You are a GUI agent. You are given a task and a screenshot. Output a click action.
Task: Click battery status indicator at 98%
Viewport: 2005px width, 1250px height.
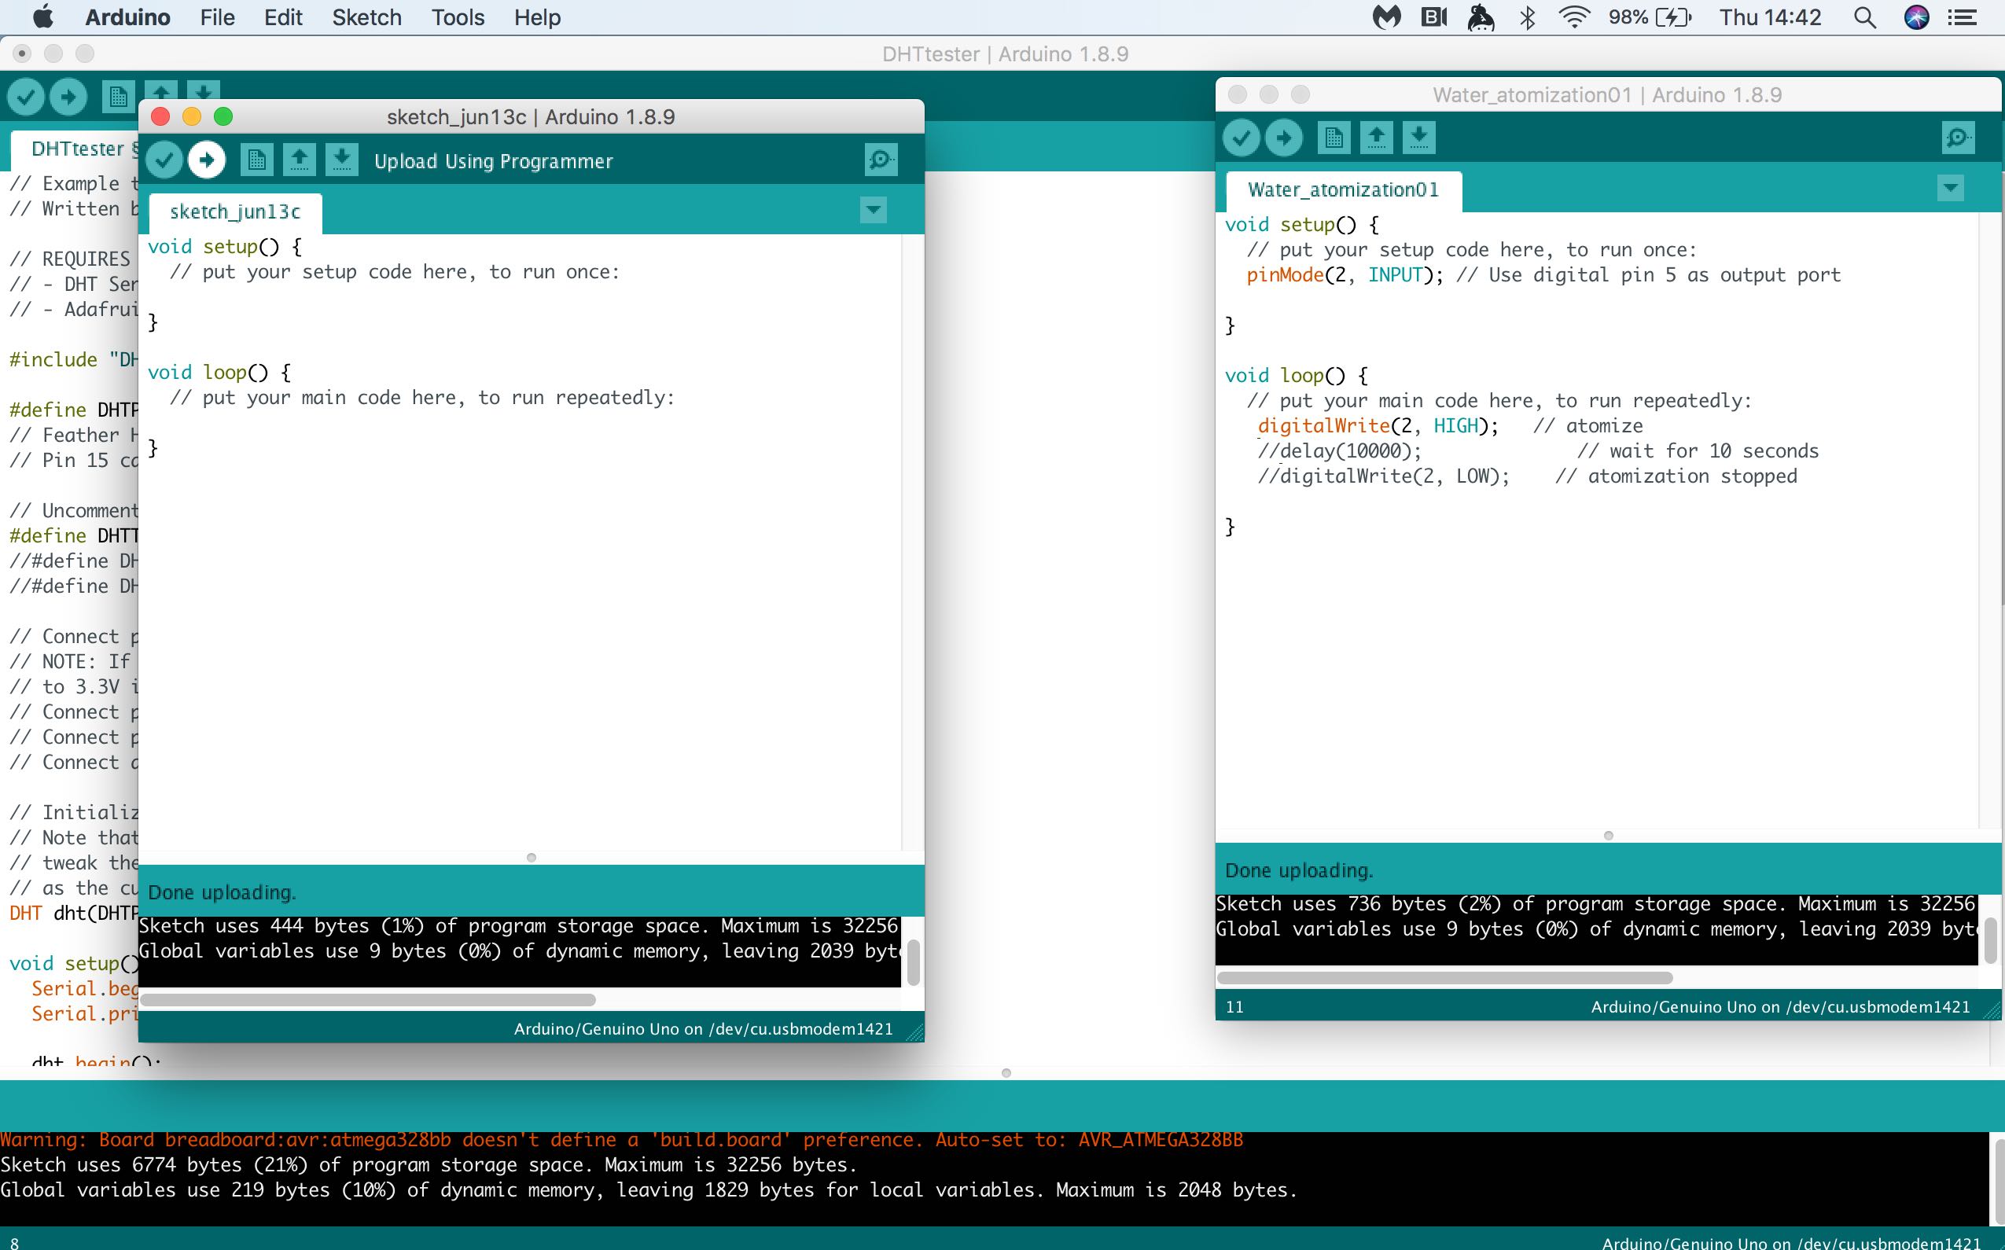click(x=1650, y=17)
